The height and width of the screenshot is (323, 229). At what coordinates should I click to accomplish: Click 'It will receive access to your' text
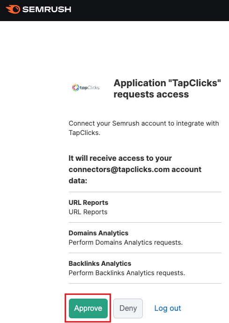click(120, 158)
